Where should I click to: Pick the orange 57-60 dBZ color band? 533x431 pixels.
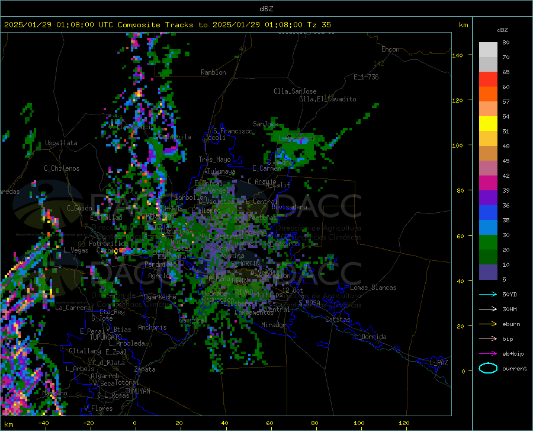tap(488, 94)
